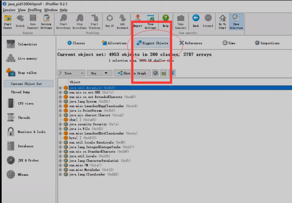Click Add Bookmark icon
Screen dimensions: 292x203
point(122,22)
